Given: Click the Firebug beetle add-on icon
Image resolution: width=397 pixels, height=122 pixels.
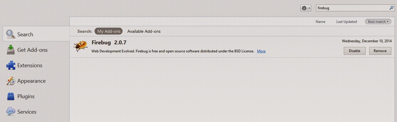Looking at the screenshot, I should pyautogui.click(x=80, y=46).
